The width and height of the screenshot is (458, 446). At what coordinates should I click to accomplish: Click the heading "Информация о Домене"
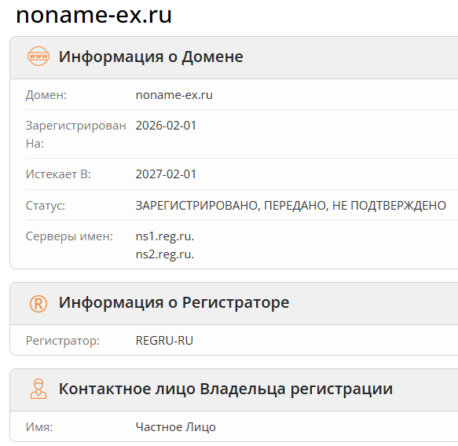tap(151, 57)
